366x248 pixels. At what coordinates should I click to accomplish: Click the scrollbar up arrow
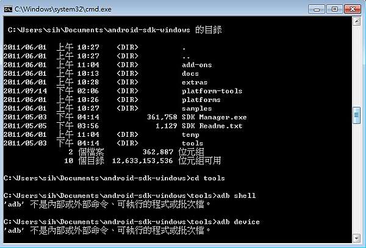pos(356,21)
